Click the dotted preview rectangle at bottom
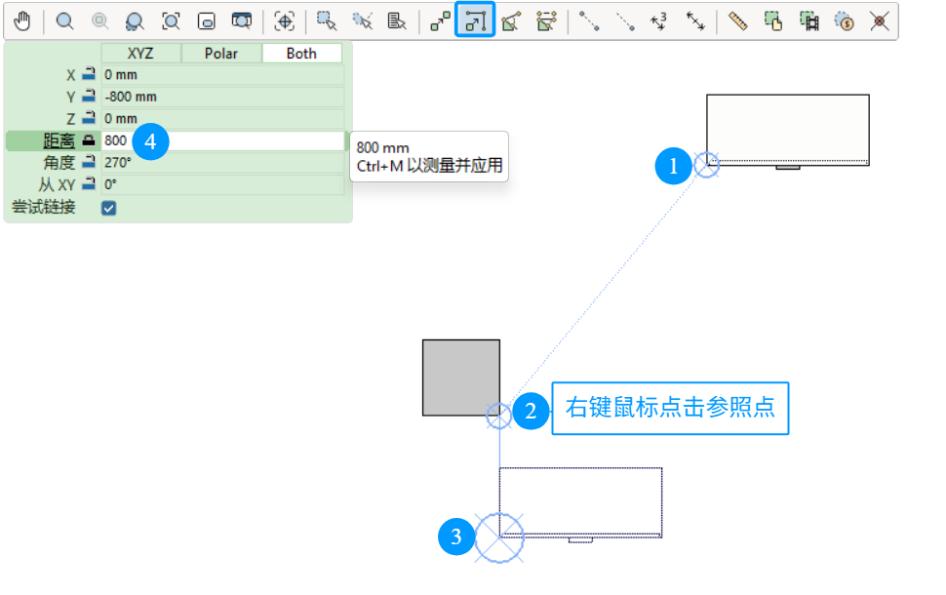 click(x=580, y=502)
